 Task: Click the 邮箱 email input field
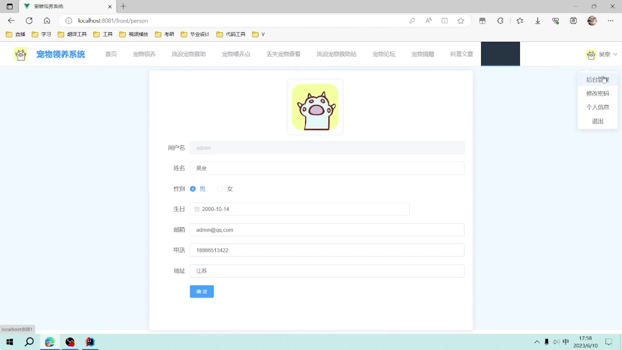327,230
